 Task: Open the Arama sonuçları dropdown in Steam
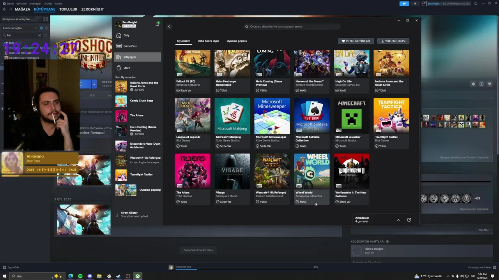(x=19, y=28)
